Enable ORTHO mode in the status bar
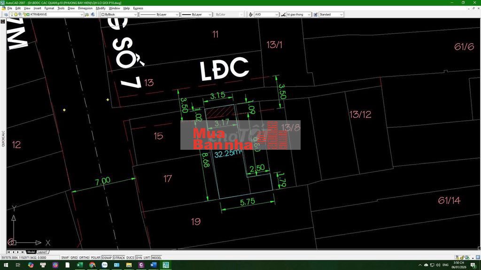 [84, 258]
